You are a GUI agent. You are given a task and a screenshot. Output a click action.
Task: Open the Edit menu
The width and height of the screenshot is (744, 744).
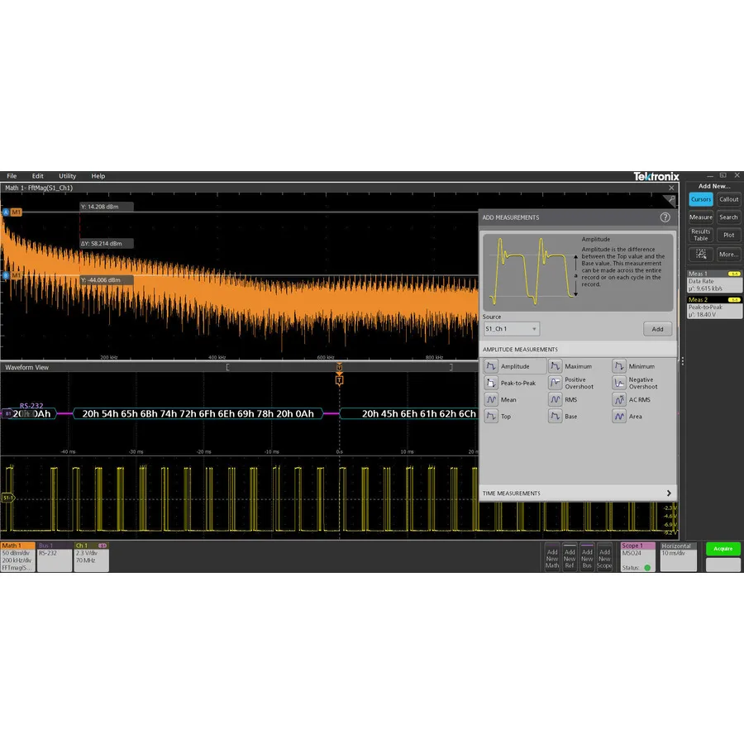37,175
